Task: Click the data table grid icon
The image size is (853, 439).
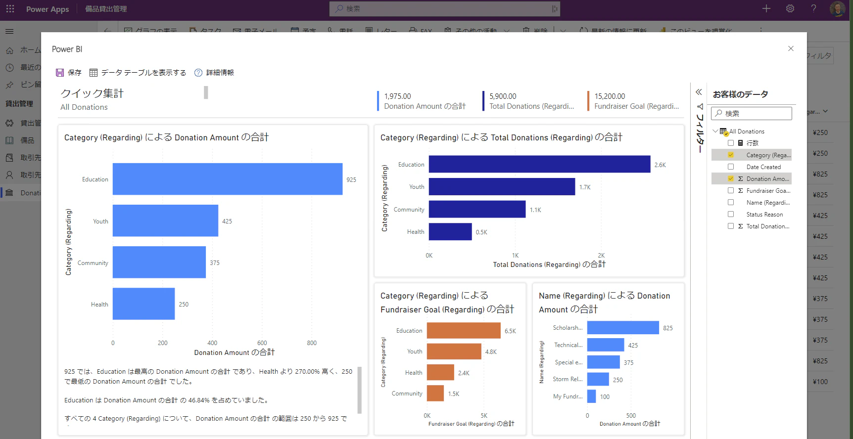Action: (x=94, y=73)
